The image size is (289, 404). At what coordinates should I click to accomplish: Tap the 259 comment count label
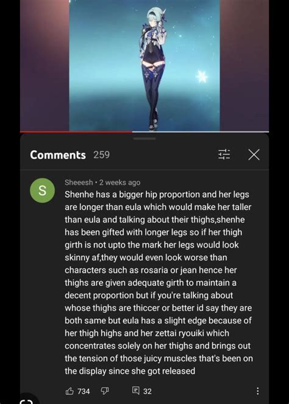pos(101,155)
